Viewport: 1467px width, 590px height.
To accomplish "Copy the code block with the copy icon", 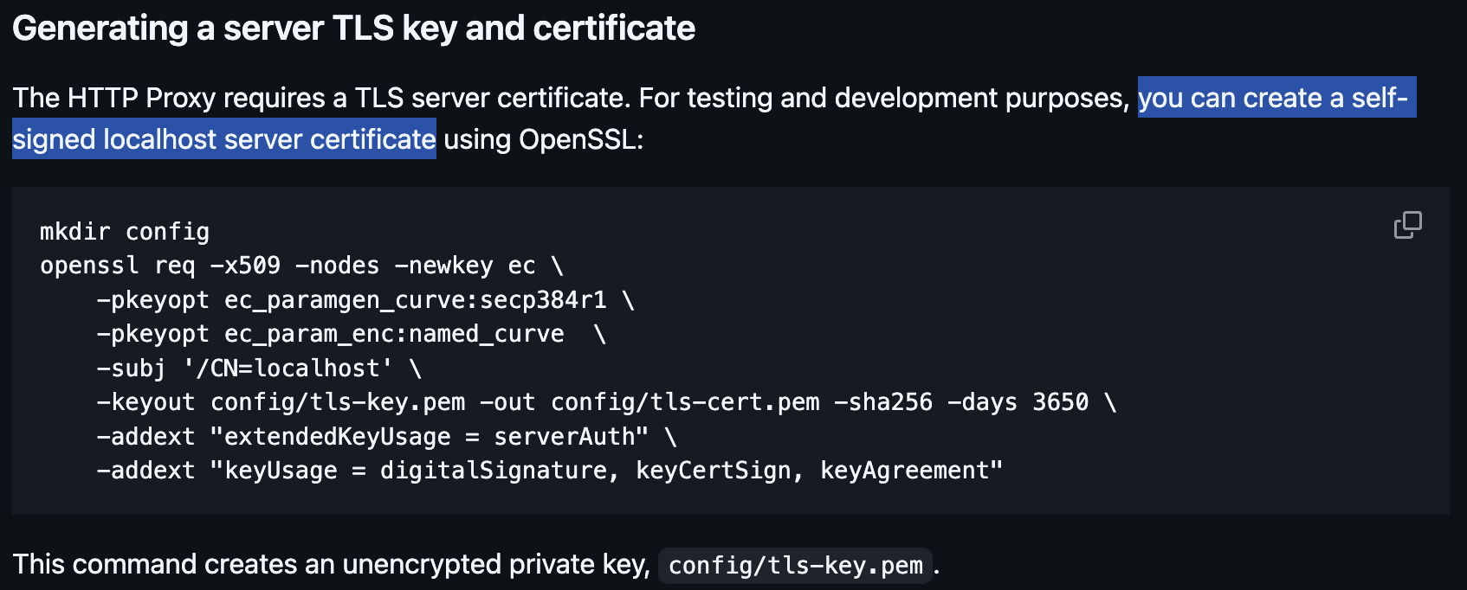I will (1407, 225).
